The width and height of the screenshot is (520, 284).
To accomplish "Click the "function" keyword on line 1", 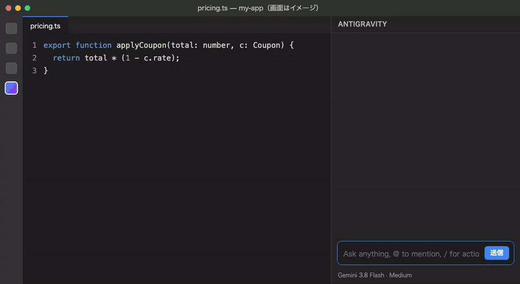I will [x=94, y=45].
